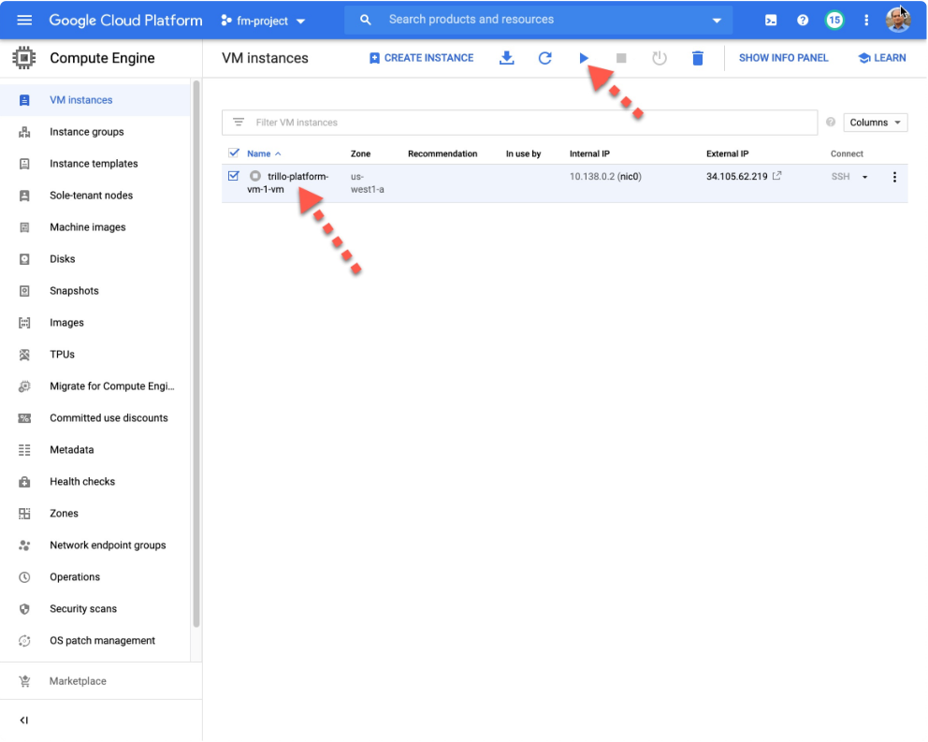Click the Compute Engine chip icon

click(x=23, y=58)
